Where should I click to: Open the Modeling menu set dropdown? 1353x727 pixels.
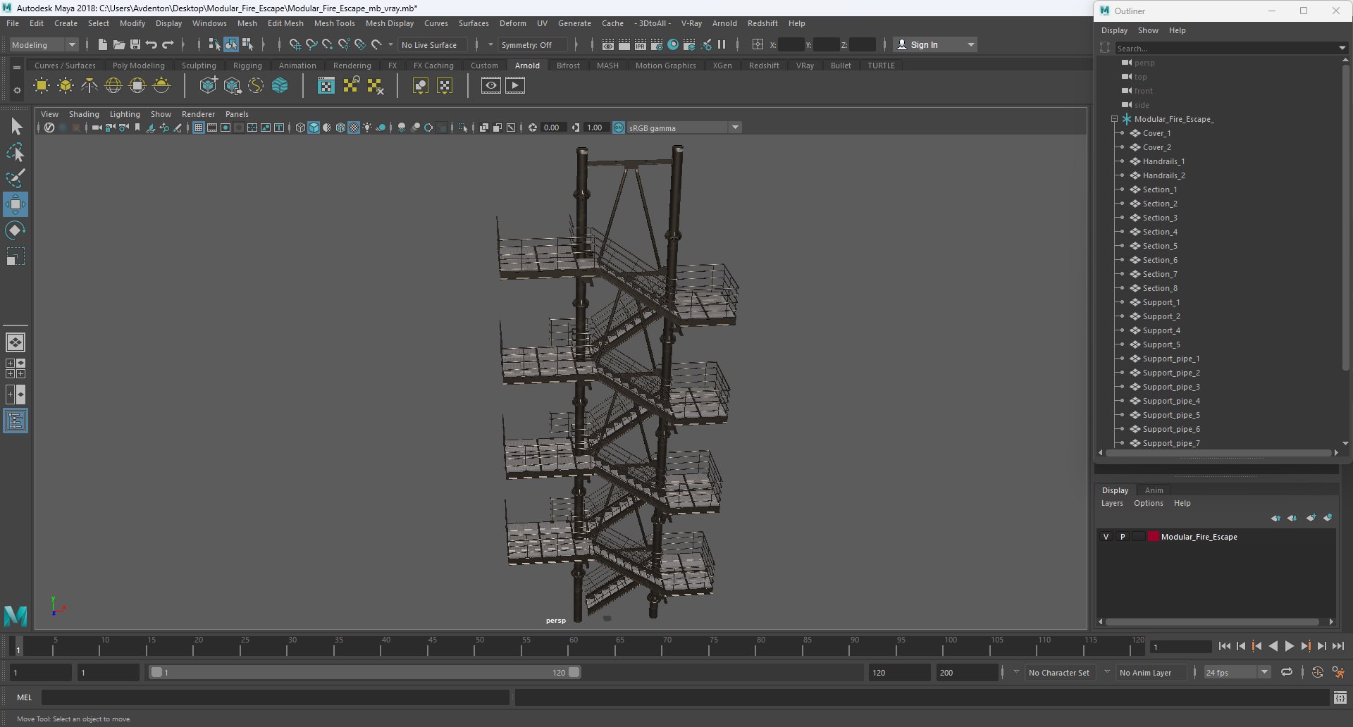pyautogui.click(x=44, y=44)
